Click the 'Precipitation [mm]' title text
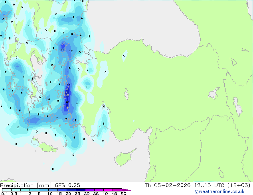 click(26, 185)
